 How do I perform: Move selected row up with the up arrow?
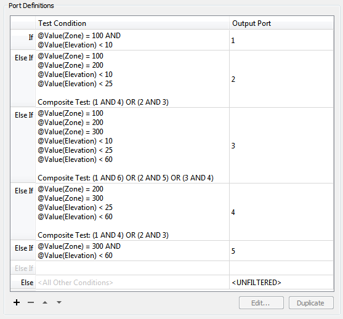coord(45,302)
